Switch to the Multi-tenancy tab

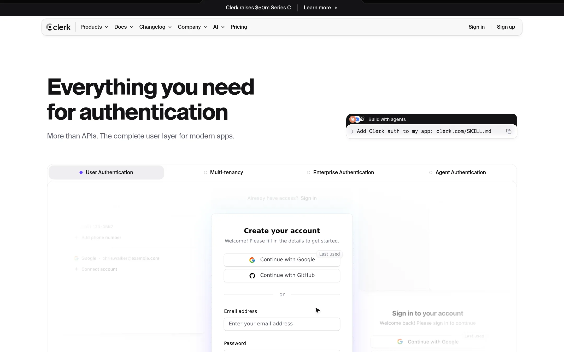(x=223, y=172)
